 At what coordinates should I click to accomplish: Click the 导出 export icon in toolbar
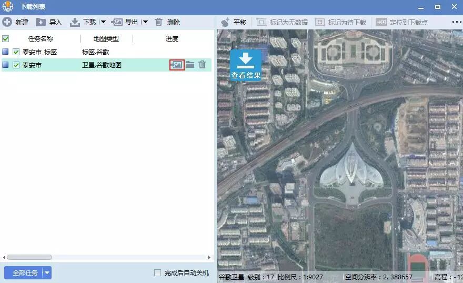(117, 22)
